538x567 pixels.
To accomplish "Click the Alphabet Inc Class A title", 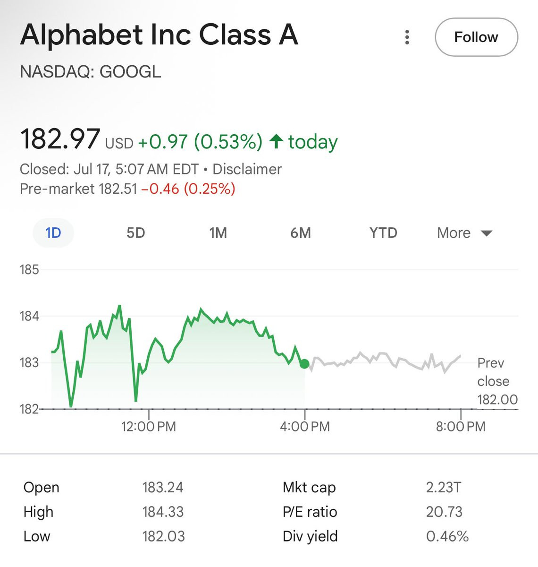I will [159, 35].
